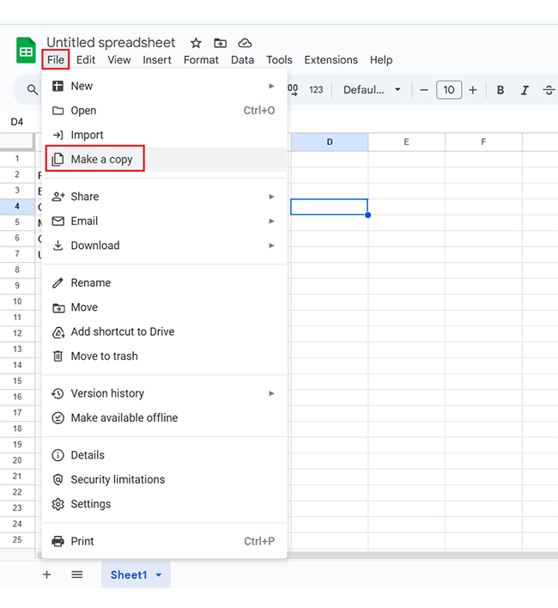Open the Google Sheets home logo
558x608 pixels.
tap(26, 51)
